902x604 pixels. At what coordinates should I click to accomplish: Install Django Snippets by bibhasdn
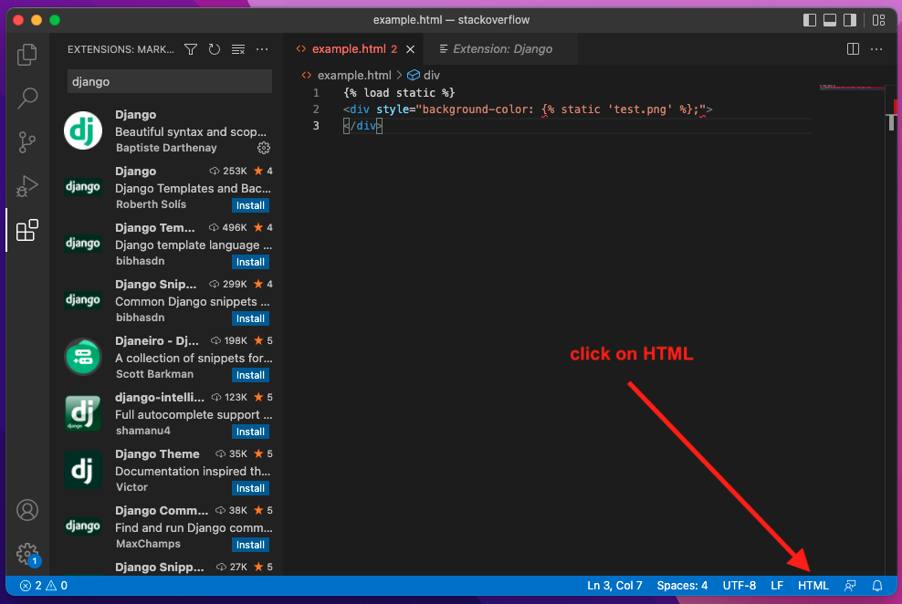[x=250, y=318]
